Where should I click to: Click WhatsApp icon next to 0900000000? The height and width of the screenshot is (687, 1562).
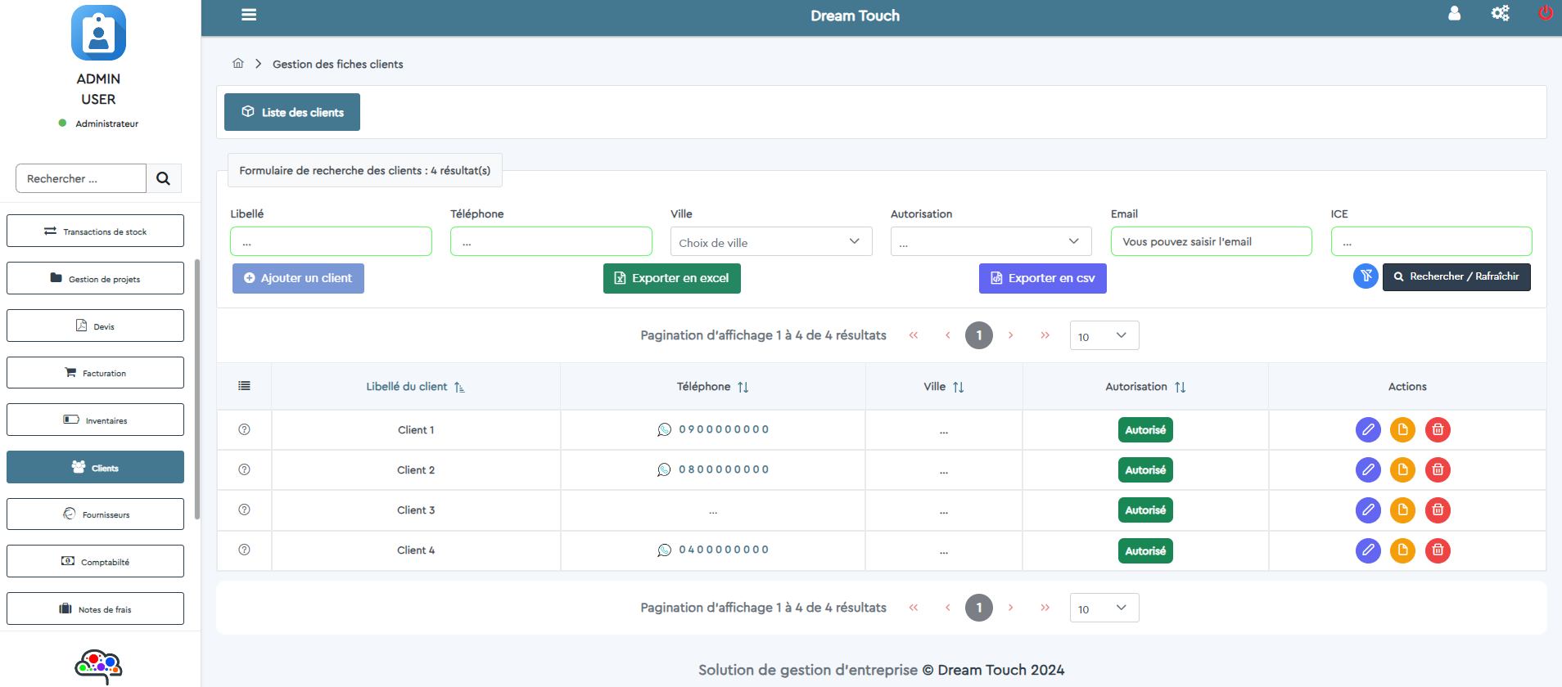(x=664, y=429)
